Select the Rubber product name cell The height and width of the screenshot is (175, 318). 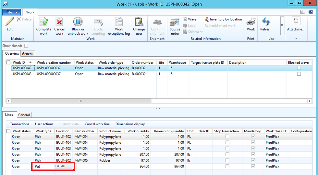point(111,160)
